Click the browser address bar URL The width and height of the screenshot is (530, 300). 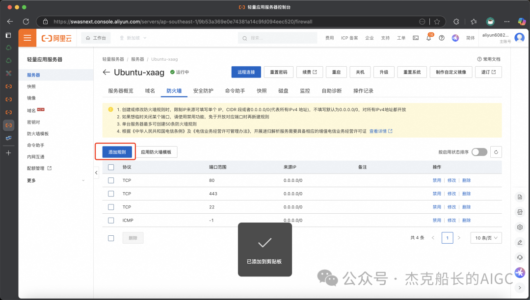183,22
